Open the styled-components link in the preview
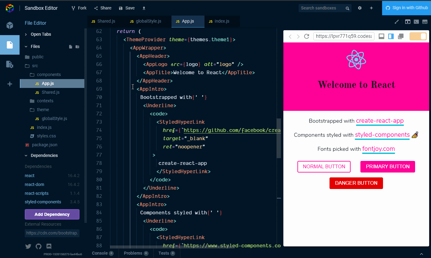The width and height of the screenshot is (431, 258). coord(382,135)
